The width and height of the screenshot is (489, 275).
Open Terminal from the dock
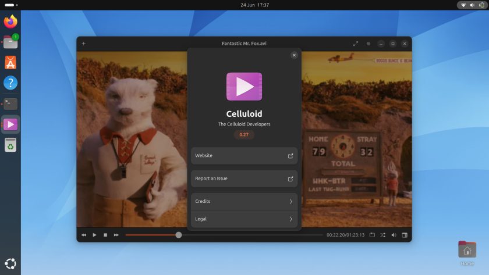coord(10,104)
